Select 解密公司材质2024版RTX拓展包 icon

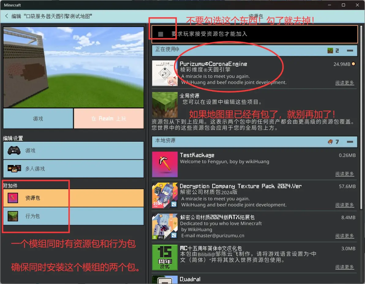coord(165,226)
